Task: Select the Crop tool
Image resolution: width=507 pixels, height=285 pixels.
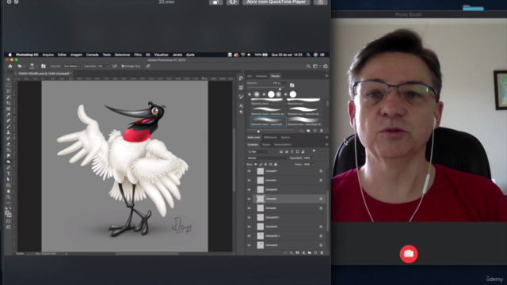Action: pos(9,103)
